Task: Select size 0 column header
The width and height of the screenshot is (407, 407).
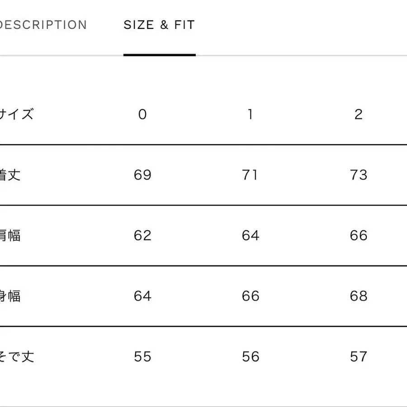Action: (142, 114)
